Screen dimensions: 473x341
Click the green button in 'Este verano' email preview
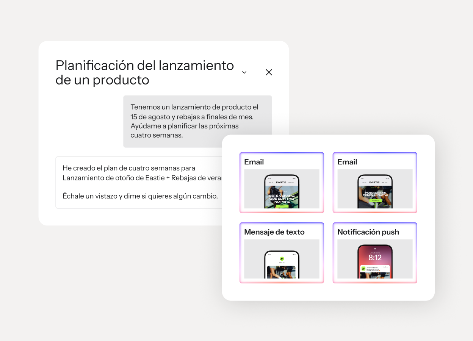click(282, 206)
